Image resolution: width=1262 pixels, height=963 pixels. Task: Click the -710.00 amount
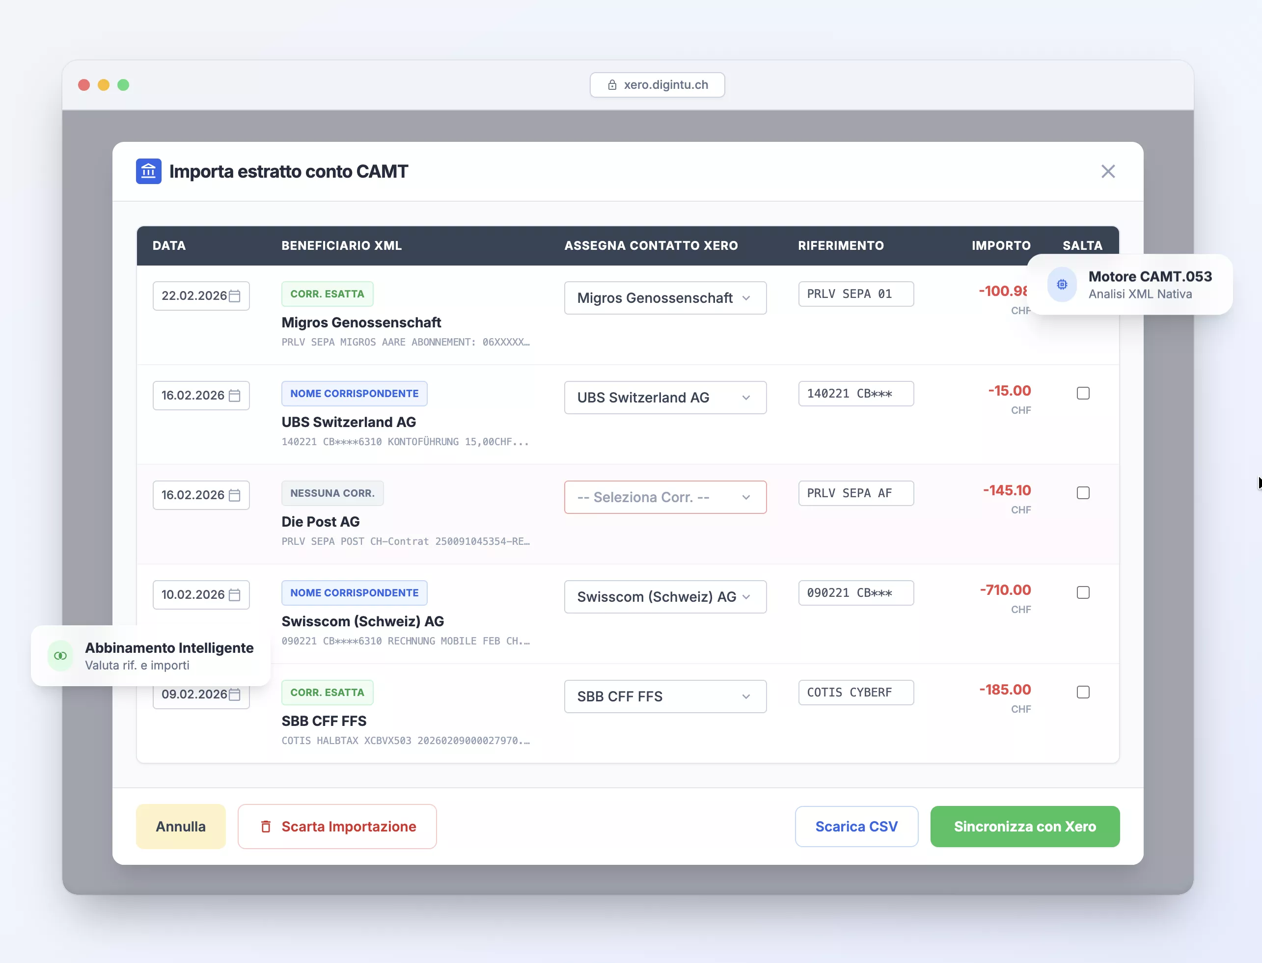1005,590
